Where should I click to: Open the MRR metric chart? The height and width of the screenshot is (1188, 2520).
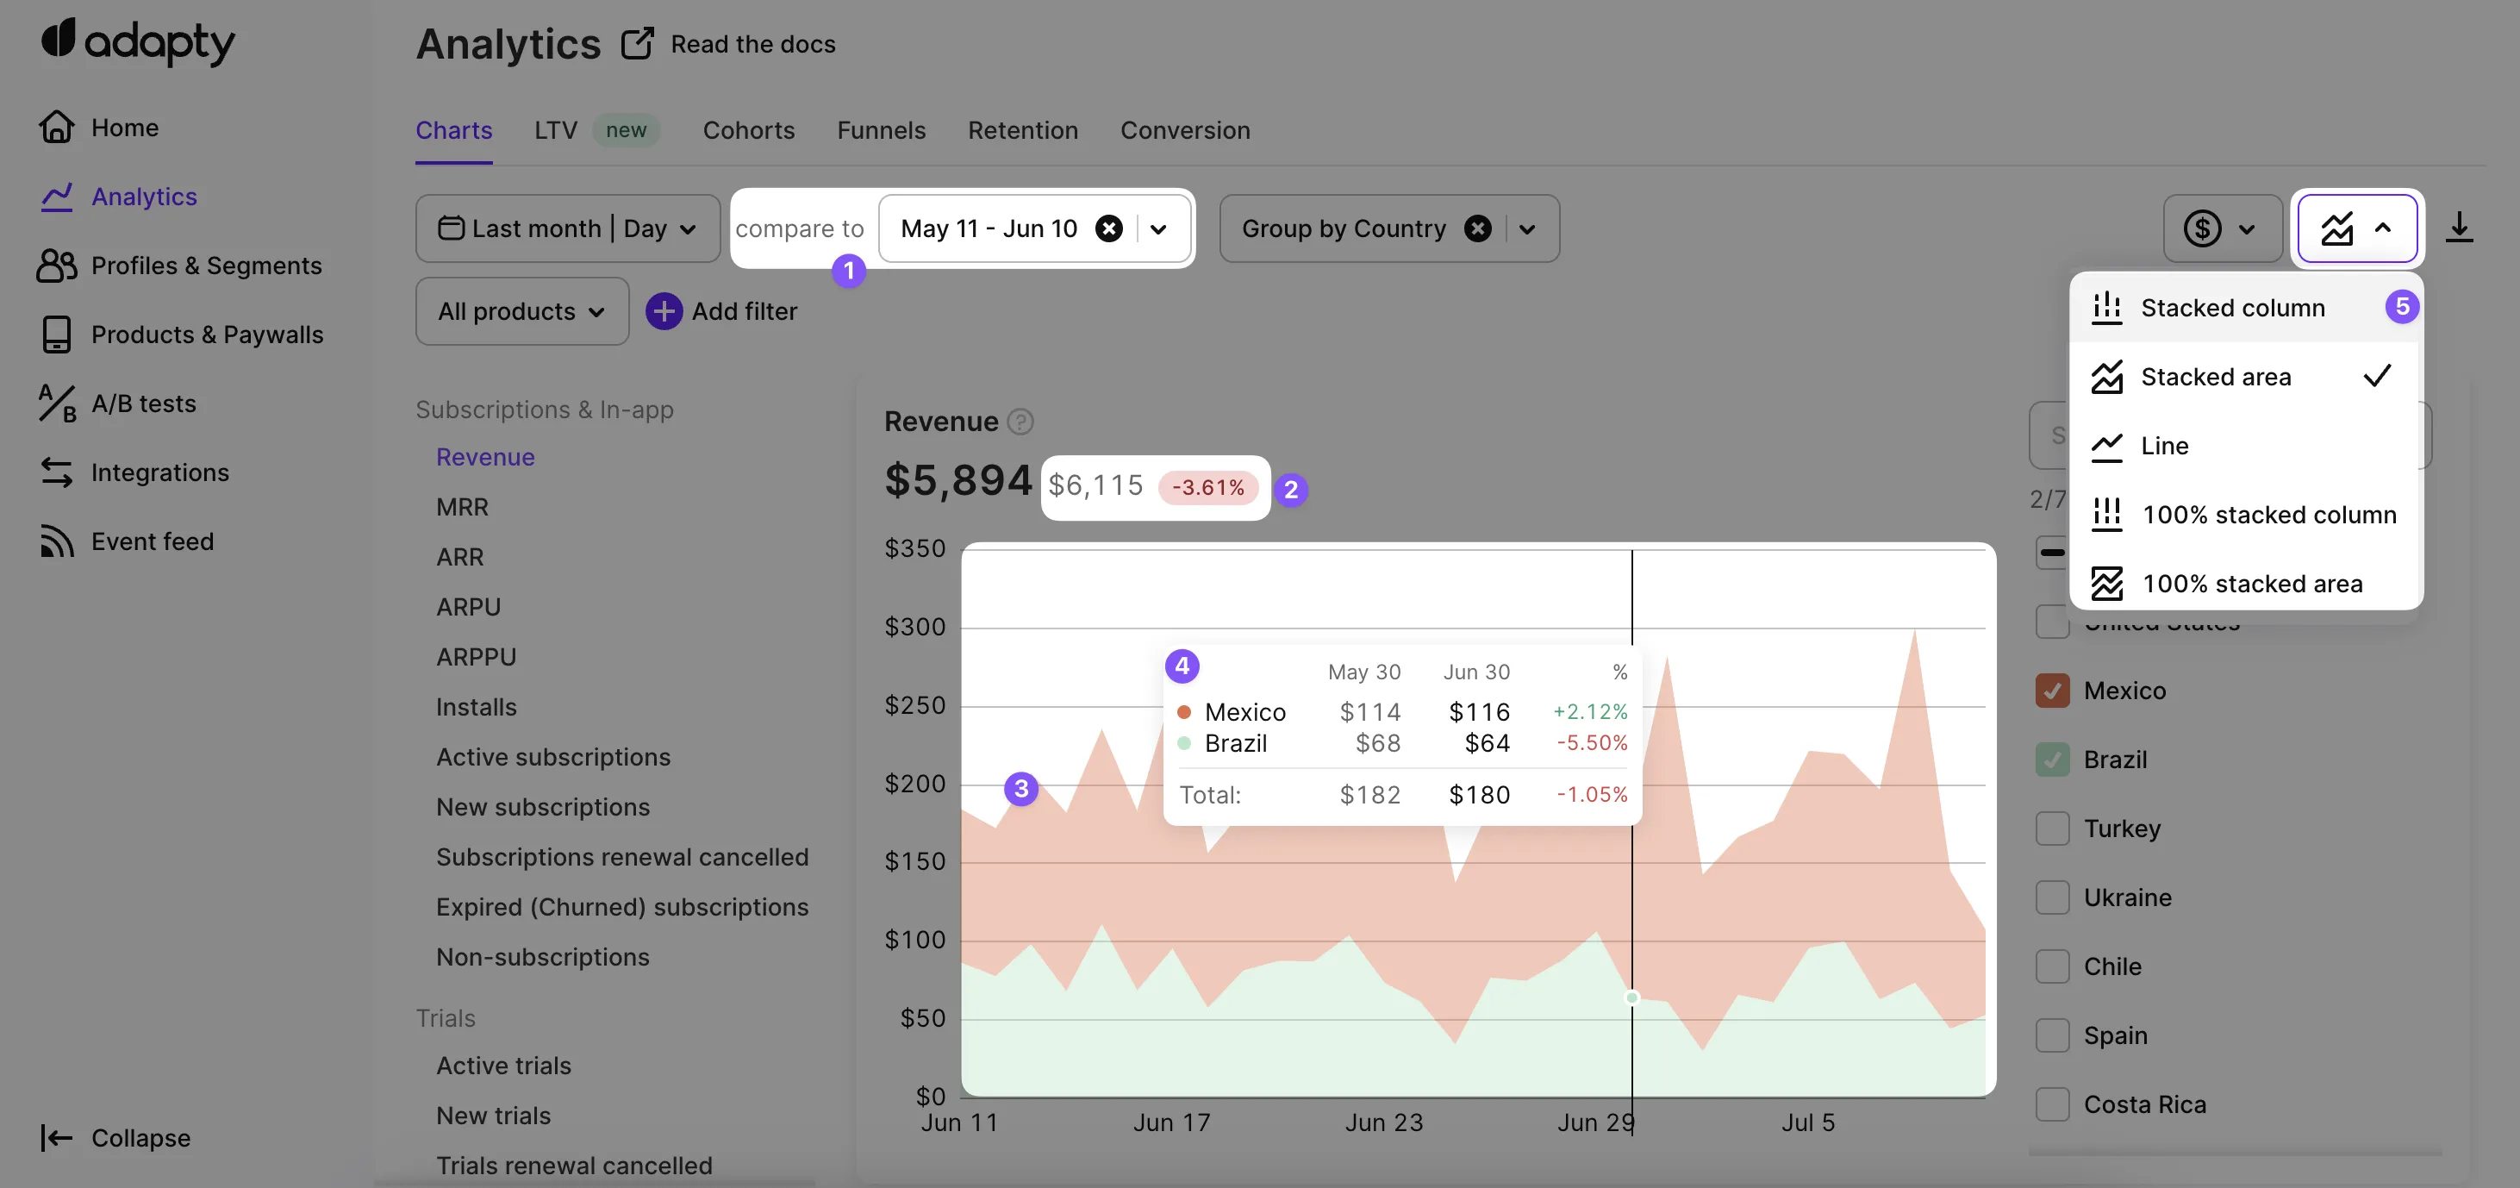tap(462, 507)
